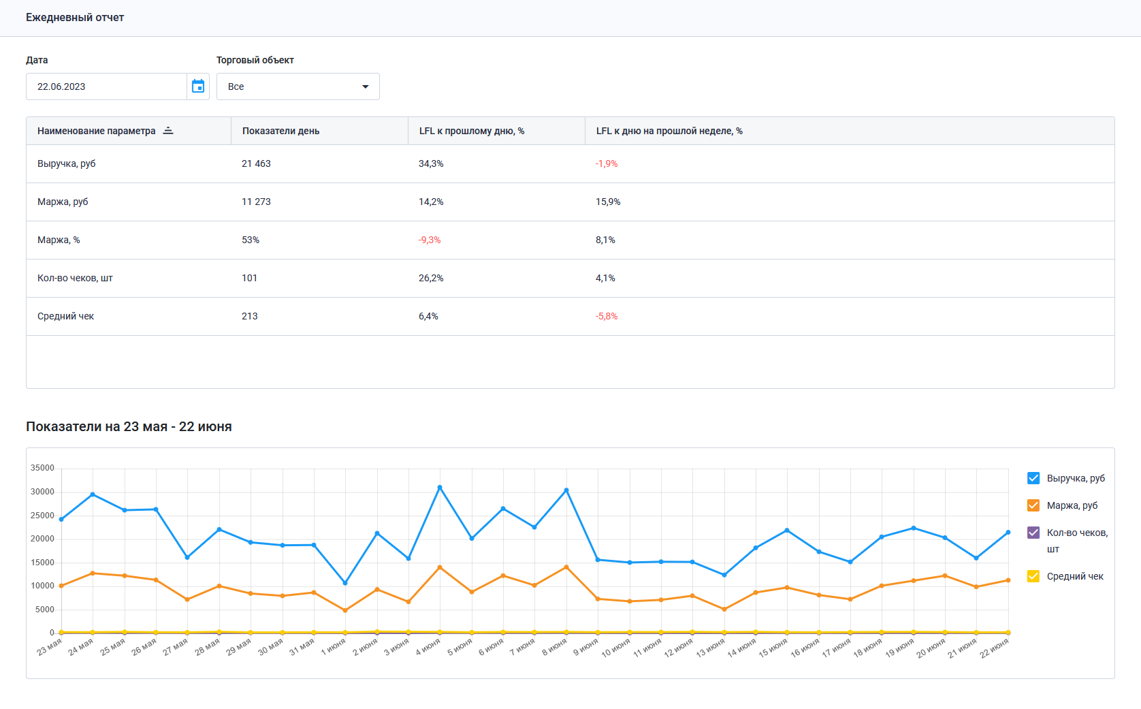Select the Выручка, руб row label

coord(67,163)
